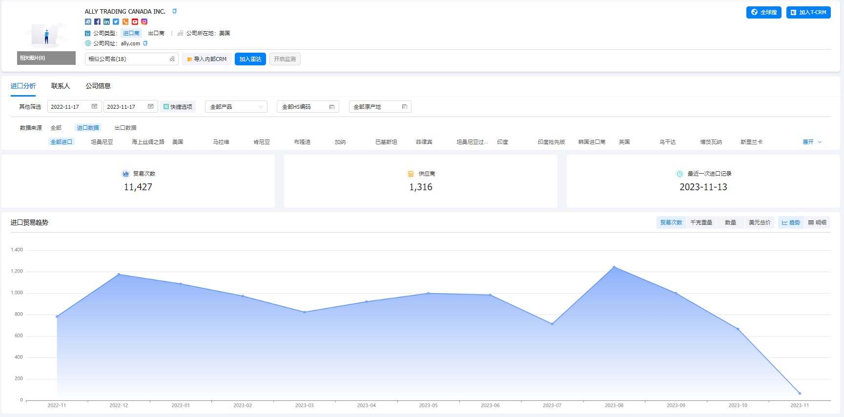This screenshot has width=844, height=417.
Task: Select 数量 chart metric
Action: pos(730,222)
